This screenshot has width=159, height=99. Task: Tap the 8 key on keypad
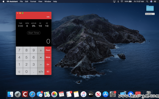[x=26, y=50]
